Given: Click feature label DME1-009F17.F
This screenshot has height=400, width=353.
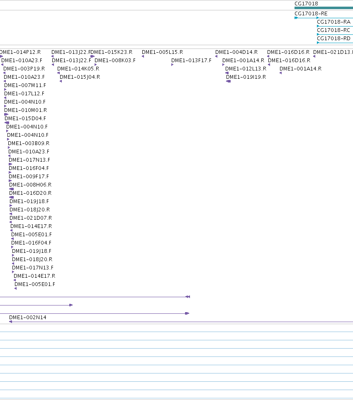Looking at the screenshot, I should click(x=29, y=177).
